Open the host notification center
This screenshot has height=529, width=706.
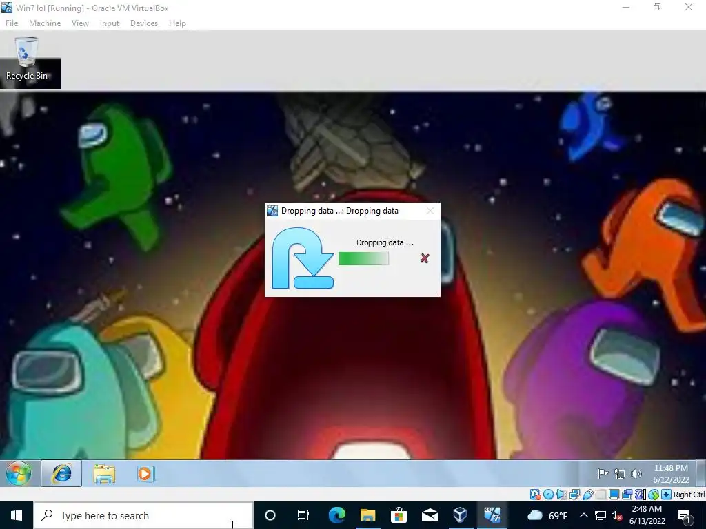[684, 515]
